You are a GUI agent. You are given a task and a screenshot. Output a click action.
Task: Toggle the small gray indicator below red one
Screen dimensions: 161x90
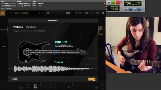121,4
